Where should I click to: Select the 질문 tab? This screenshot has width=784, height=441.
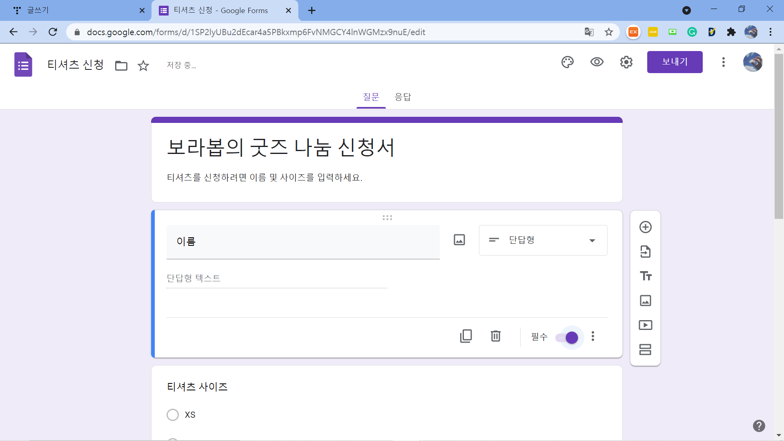[x=371, y=97]
